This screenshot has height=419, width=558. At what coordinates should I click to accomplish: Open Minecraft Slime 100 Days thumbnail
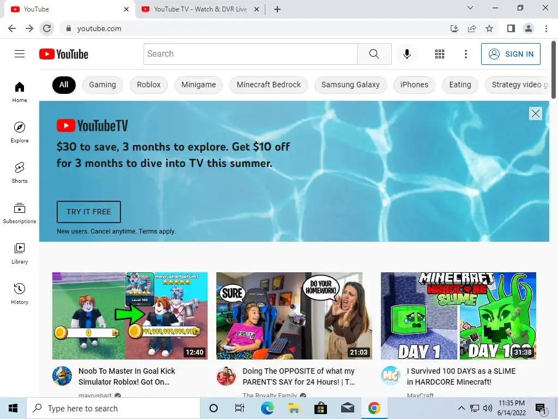[458, 316]
